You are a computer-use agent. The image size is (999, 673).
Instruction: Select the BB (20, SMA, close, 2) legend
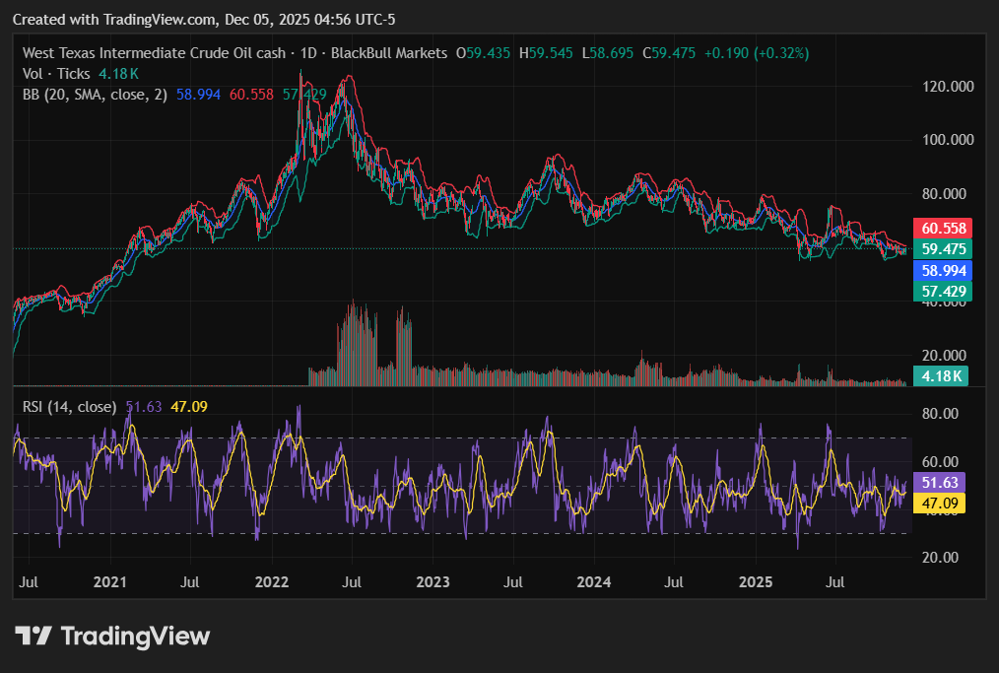point(96,95)
